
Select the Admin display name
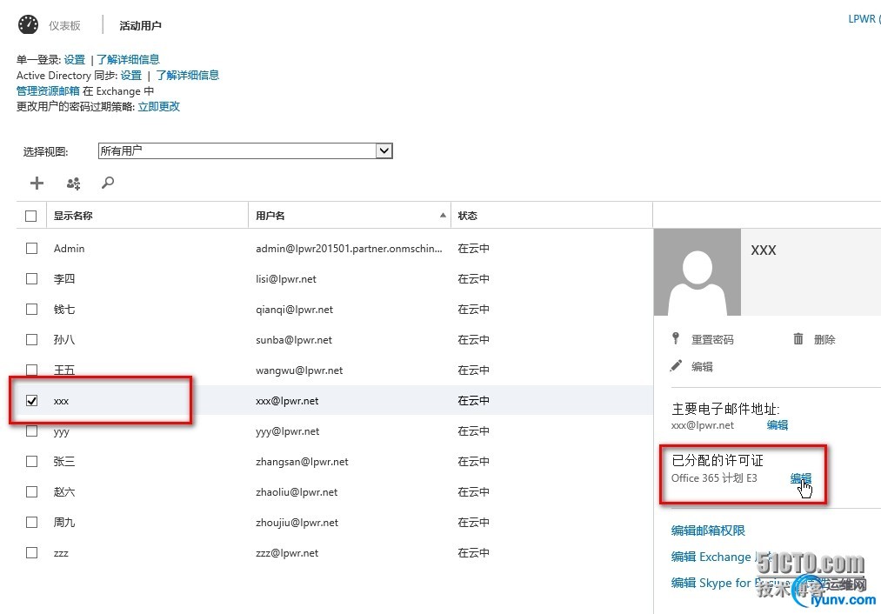pos(69,249)
